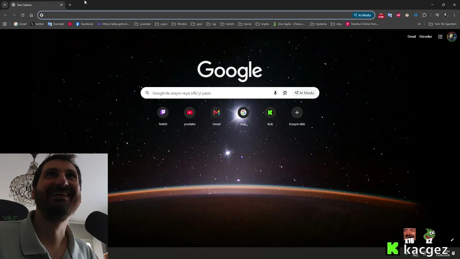The width and height of the screenshot is (460, 259).
Task: Open the Chrome profile avatar in toolbar
Action: pyautogui.click(x=446, y=15)
